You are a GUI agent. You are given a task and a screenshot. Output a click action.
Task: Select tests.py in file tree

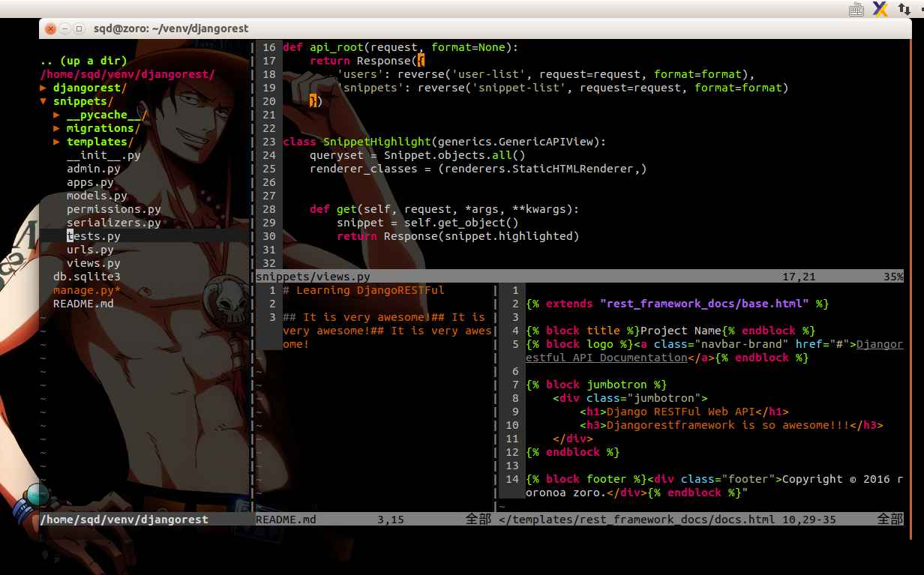[x=94, y=236]
